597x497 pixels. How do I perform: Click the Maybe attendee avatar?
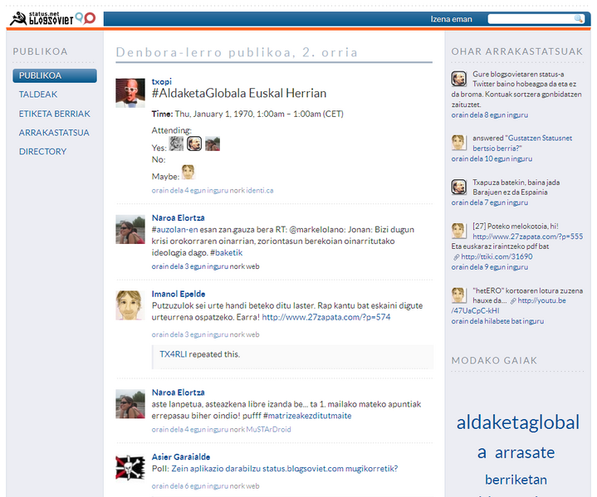coord(188,173)
